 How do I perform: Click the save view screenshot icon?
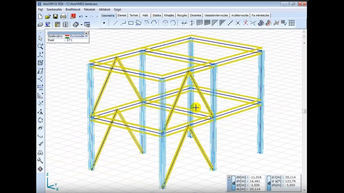[x=87, y=25]
